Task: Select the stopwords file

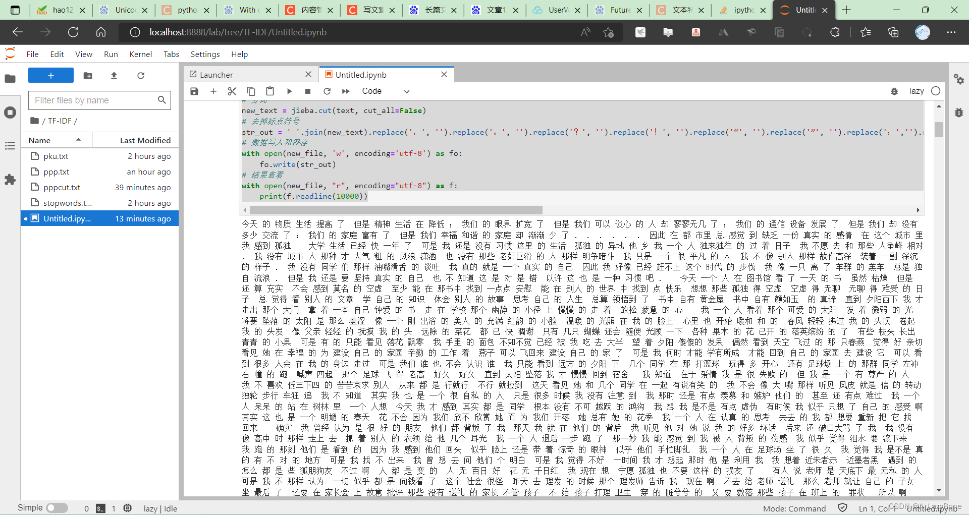Action: pyautogui.click(x=99, y=203)
